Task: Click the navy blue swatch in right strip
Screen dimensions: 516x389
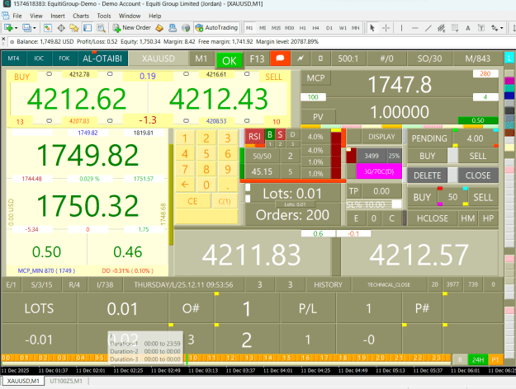Action: pyautogui.click(x=509, y=96)
